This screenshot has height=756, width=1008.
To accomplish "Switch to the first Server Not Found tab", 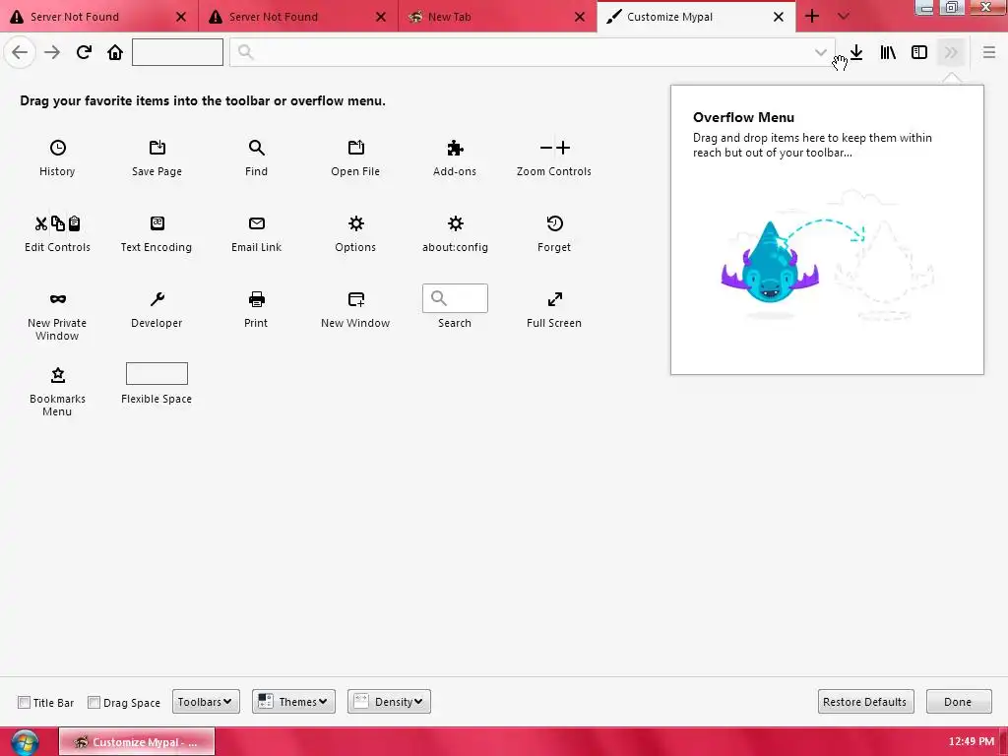I will coord(99,16).
